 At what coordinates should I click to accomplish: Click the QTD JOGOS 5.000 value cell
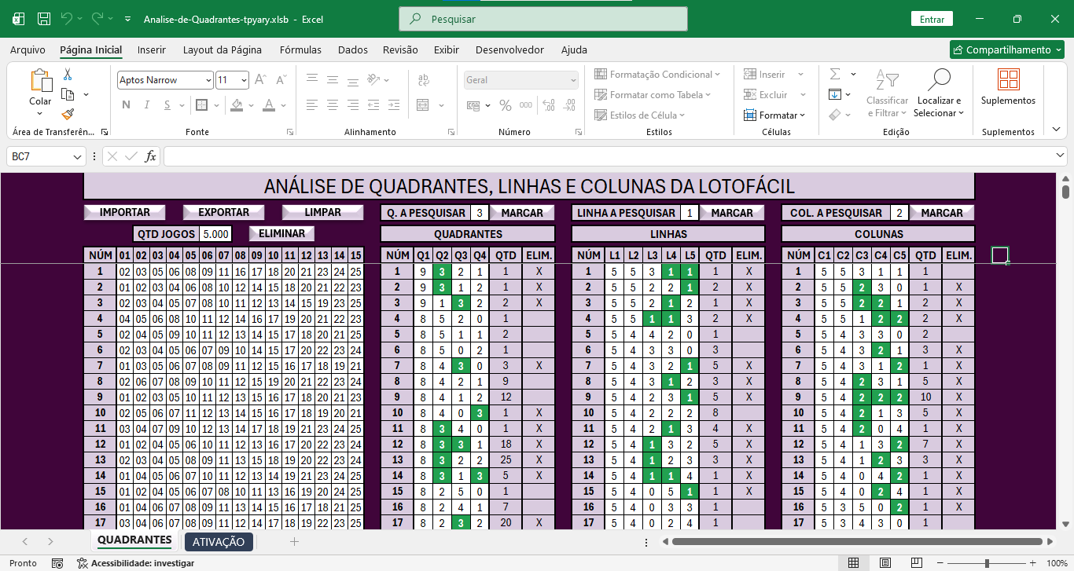tap(215, 234)
